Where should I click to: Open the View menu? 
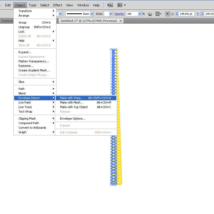pyautogui.click(x=70, y=5)
